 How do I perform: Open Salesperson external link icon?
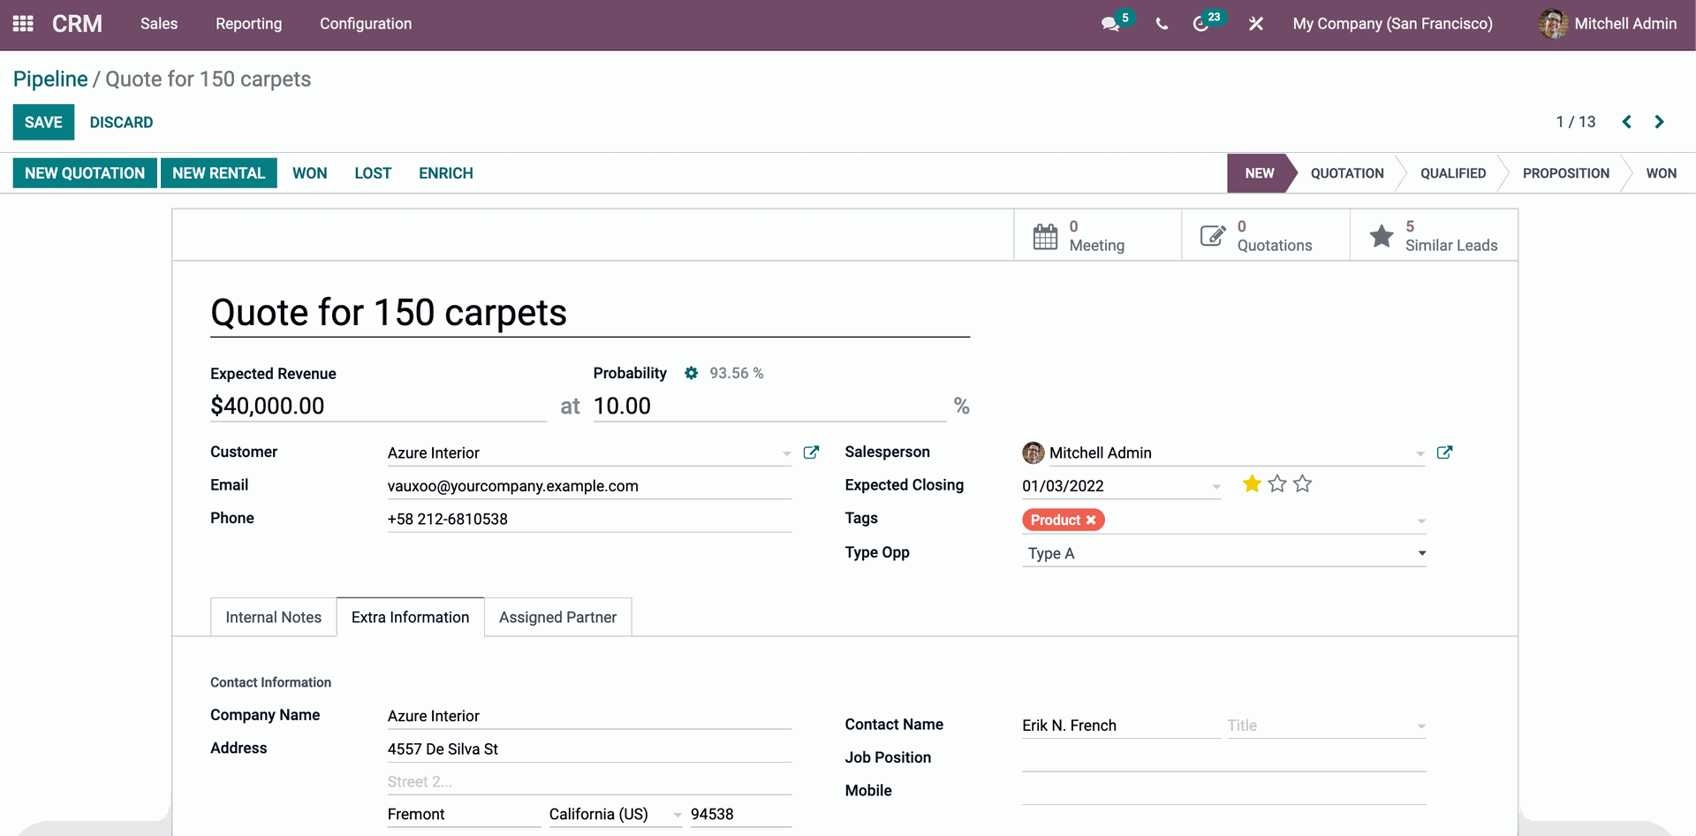[x=1444, y=452]
